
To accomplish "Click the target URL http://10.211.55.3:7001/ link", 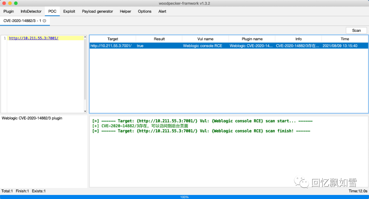I will tap(33, 38).
